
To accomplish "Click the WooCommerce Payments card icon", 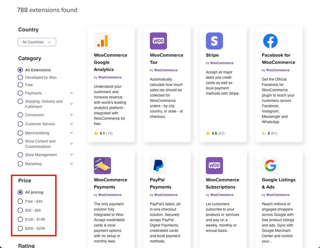I will point(102,166).
